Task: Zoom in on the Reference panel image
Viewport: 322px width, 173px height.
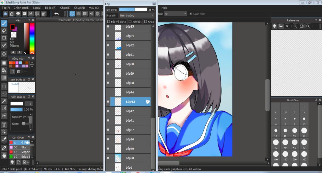Action: (295, 26)
